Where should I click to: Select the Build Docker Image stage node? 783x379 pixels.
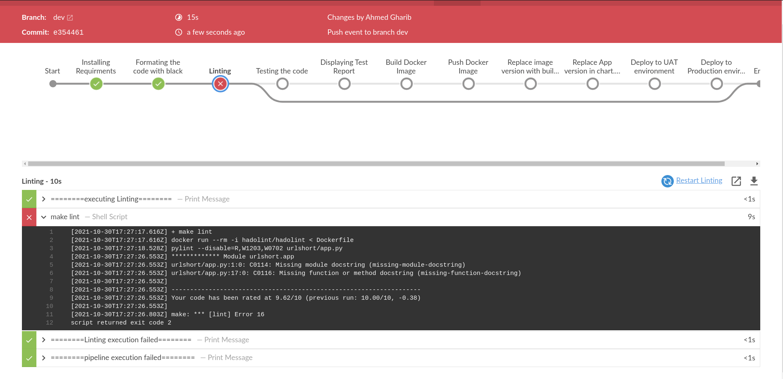click(x=407, y=84)
